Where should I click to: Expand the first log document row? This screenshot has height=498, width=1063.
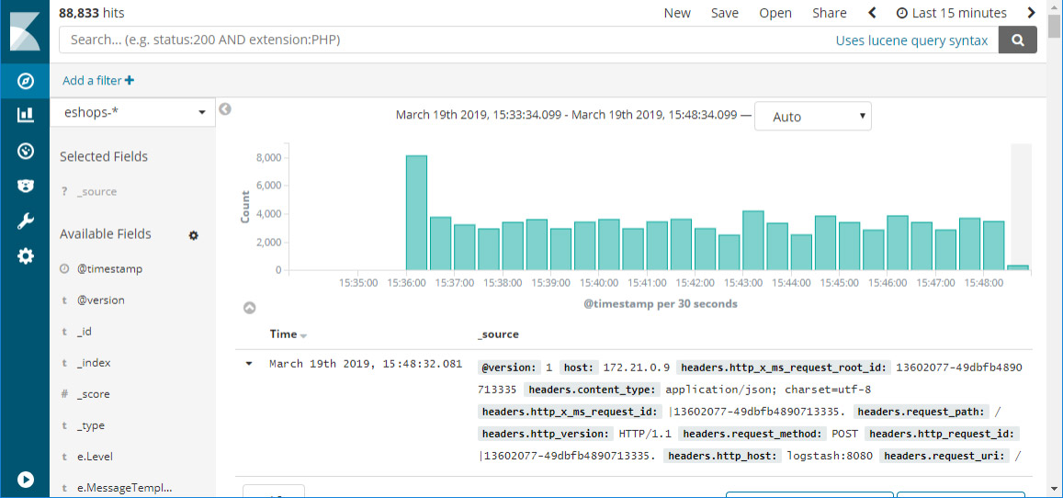(x=248, y=364)
